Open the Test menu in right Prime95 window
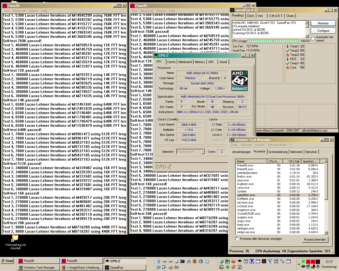 click(x=134, y=11)
